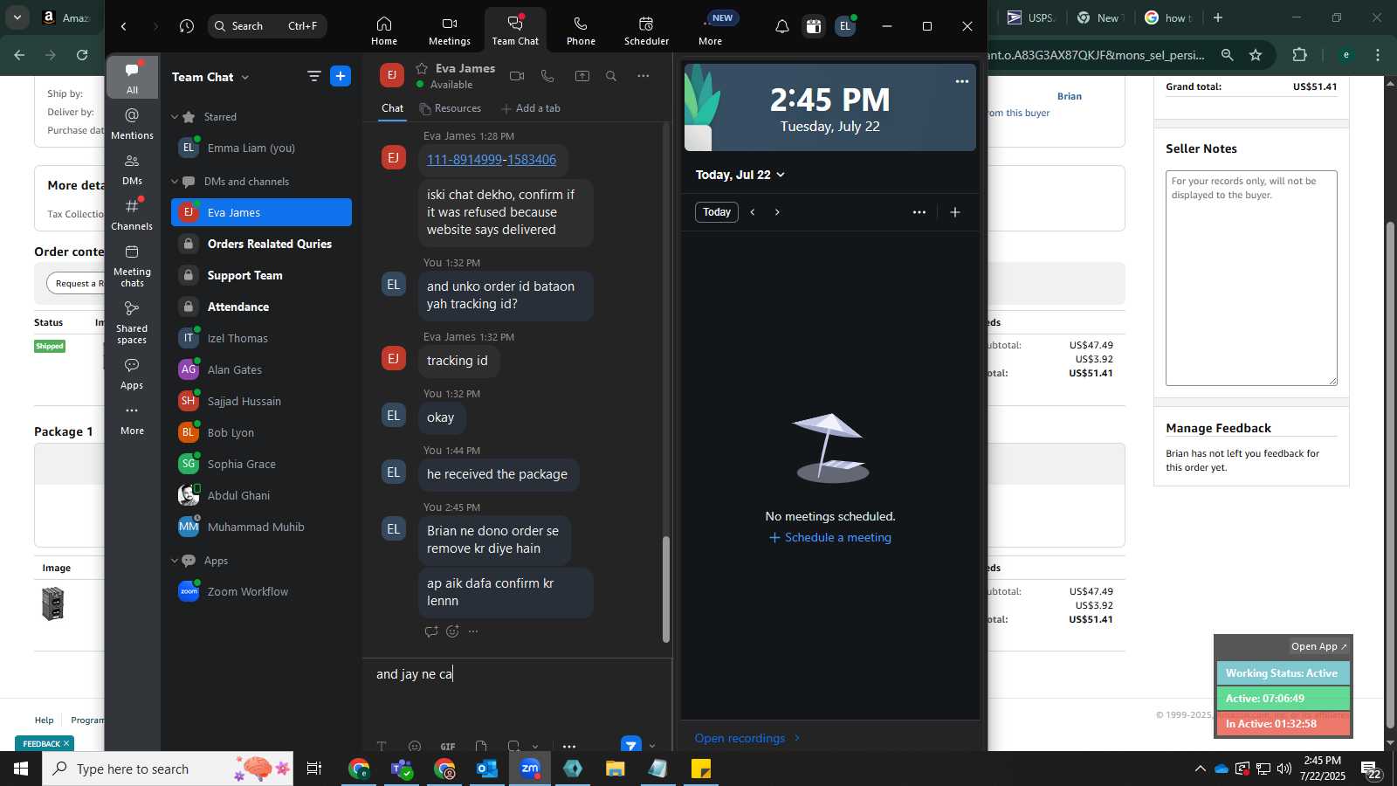The width and height of the screenshot is (1397, 786).
Task: Open text formatting options in composer
Action: tap(382, 747)
